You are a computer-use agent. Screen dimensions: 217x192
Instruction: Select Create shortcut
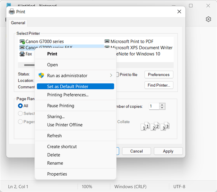(75, 147)
